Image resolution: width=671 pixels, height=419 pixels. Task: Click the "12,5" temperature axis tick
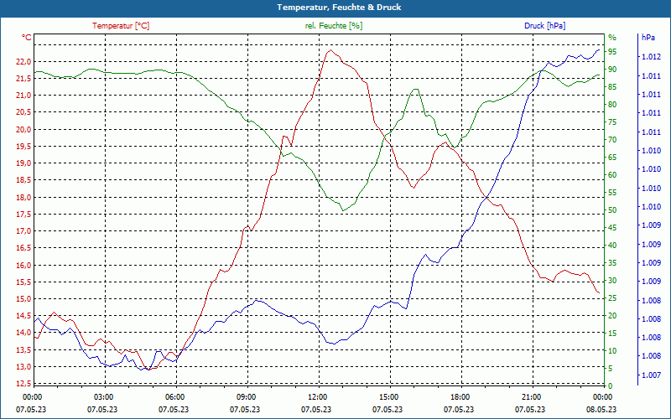click(x=23, y=384)
